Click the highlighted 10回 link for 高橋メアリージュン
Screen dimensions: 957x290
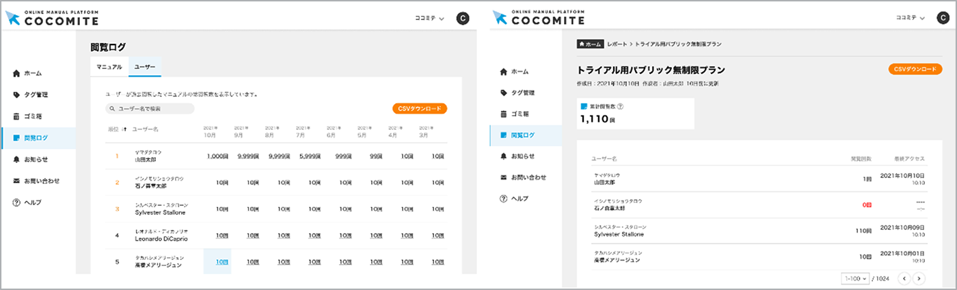(x=221, y=262)
